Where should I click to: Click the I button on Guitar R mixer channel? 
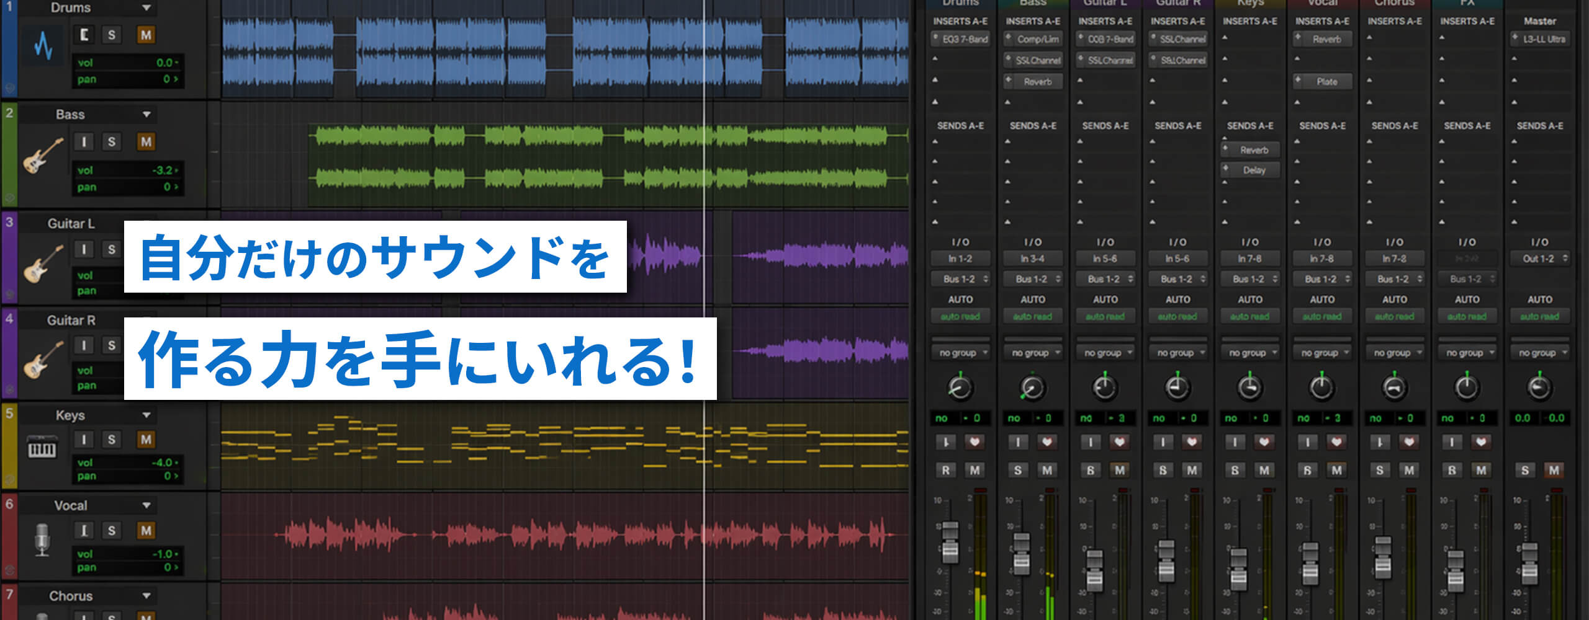(x=1163, y=442)
